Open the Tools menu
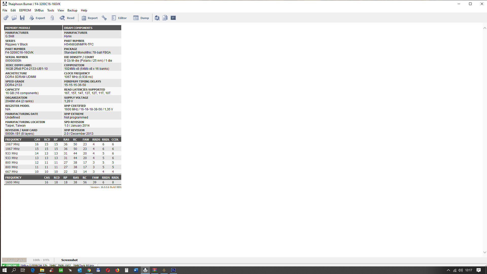The image size is (487, 274). click(50, 10)
